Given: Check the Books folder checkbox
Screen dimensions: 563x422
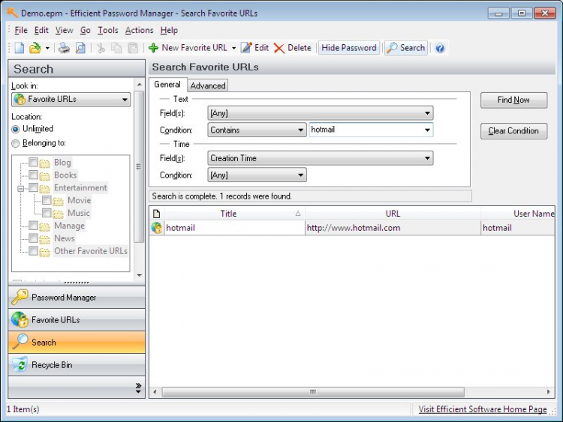Looking at the screenshot, I should (33, 175).
